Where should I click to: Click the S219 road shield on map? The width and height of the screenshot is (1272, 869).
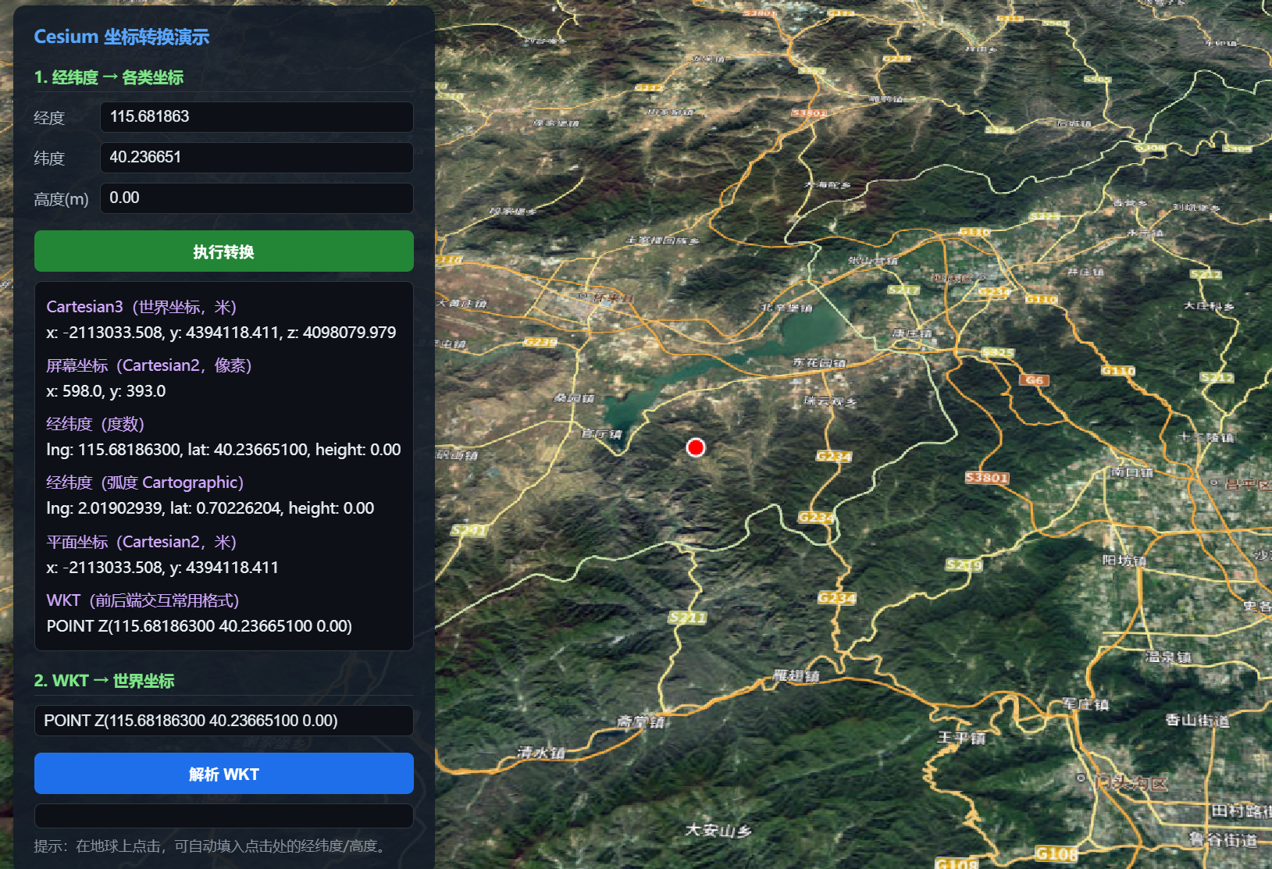(964, 564)
